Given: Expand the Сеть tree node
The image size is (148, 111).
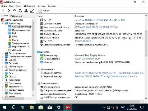Looking at the screenshot, I should click(3, 73).
